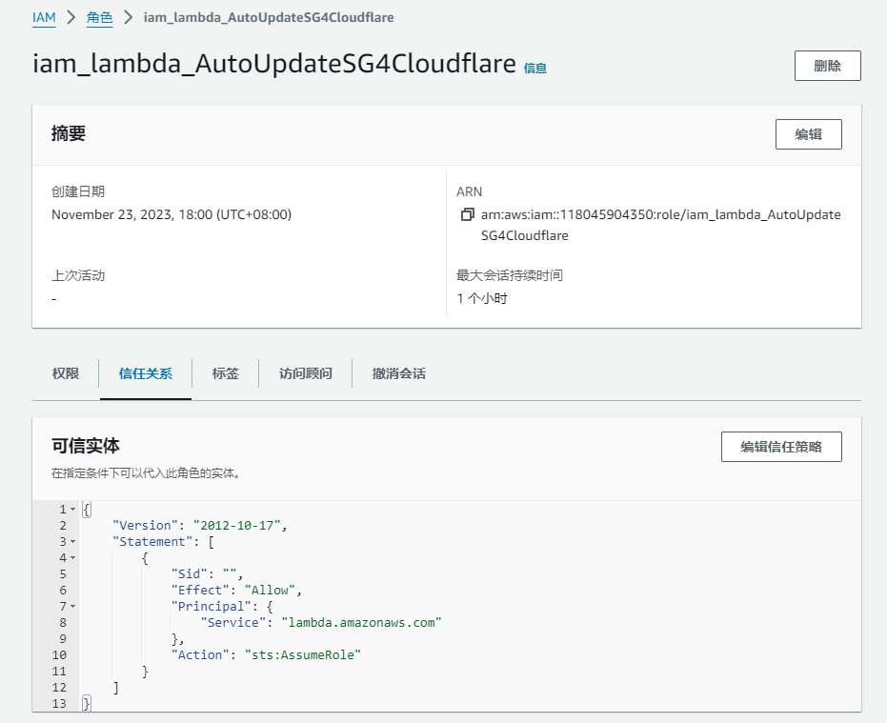Click the "sts:AssumeRole" action text
The image size is (887, 723).
pyautogui.click(x=303, y=654)
